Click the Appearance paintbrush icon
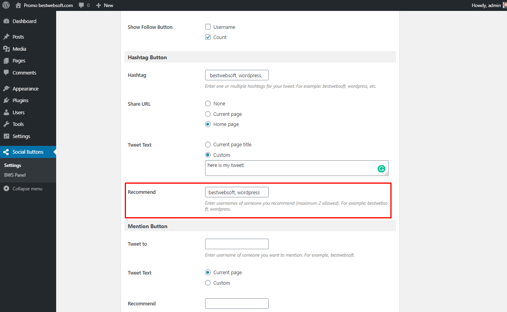Image resolution: width=507 pixels, height=312 pixels. (6, 89)
